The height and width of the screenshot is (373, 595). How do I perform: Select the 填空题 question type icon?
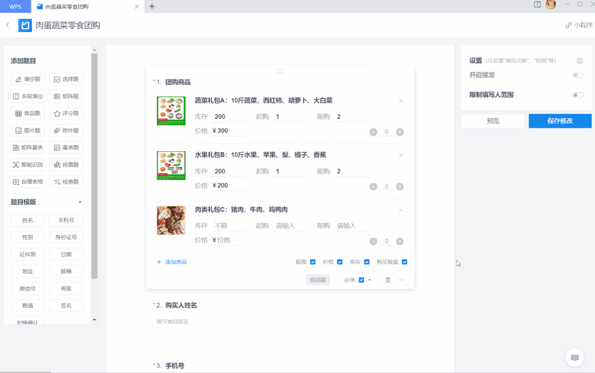[28, 79]
